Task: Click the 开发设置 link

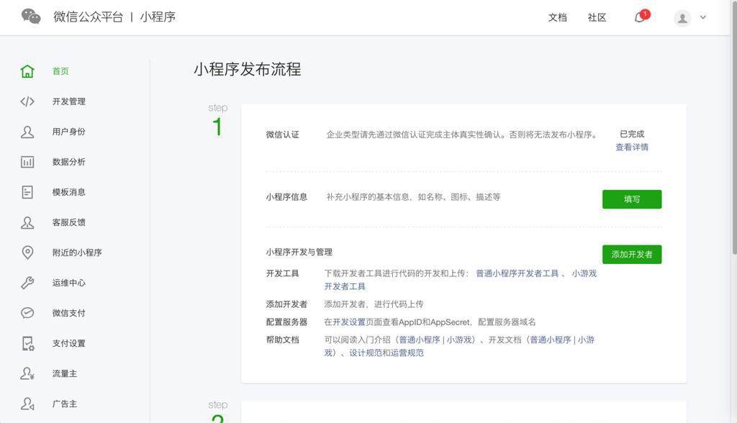Action: (349, 322)
